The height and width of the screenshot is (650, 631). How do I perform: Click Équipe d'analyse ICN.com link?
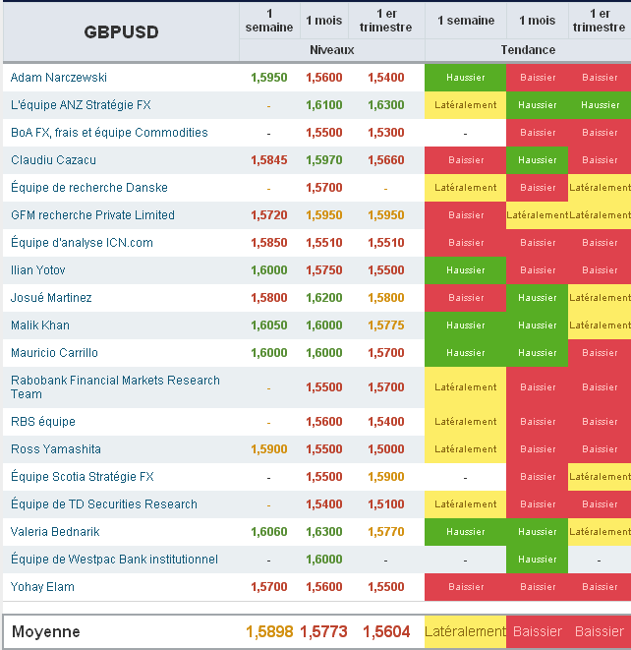click(82, 243)
